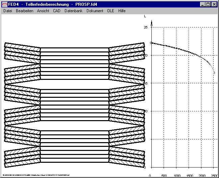Open the Datei menu
Screen dimensions: 219x178
point(7,11)
